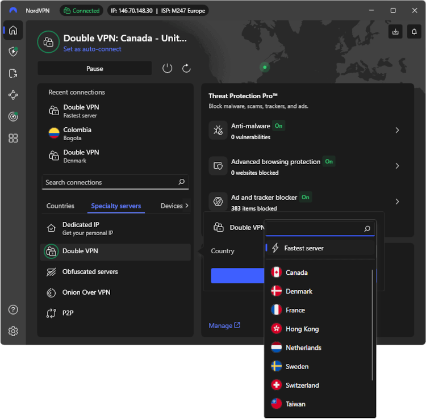The image size is (426, 419).
Task: Click the Dedicated IP house icon
Action: coord(51,228)
